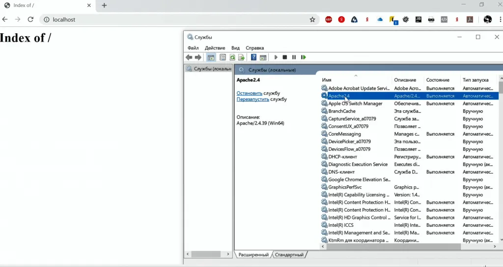This screenshot has width=503, height=267.
Task: Click the Stop Service toolbar button
Action: point(284,57)
